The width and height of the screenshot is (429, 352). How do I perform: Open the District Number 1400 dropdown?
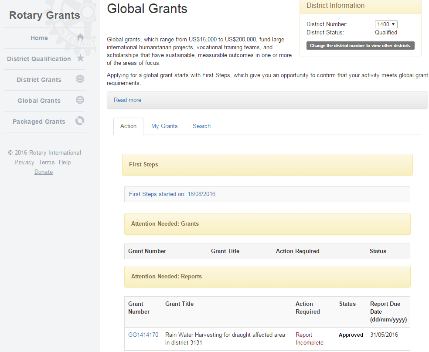tap(386, 24)
